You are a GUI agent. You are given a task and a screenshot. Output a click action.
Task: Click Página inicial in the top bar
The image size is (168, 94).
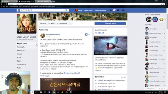pyautogui.click(x=88, y=10)
